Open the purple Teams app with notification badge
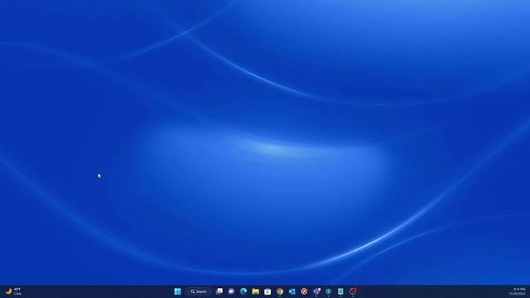This screenshot has height=298, width=530. 316,291
